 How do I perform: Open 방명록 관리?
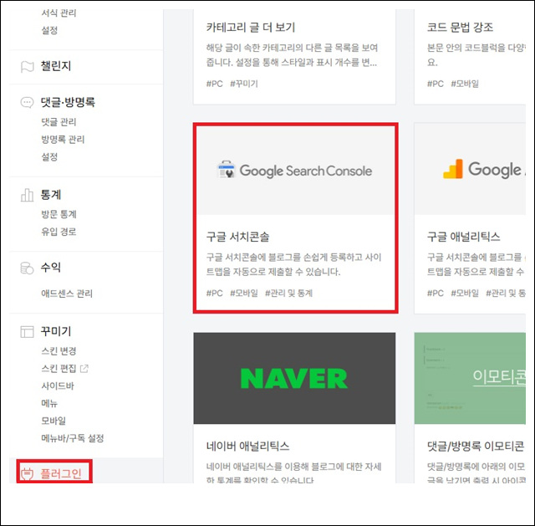click(63, 140)
